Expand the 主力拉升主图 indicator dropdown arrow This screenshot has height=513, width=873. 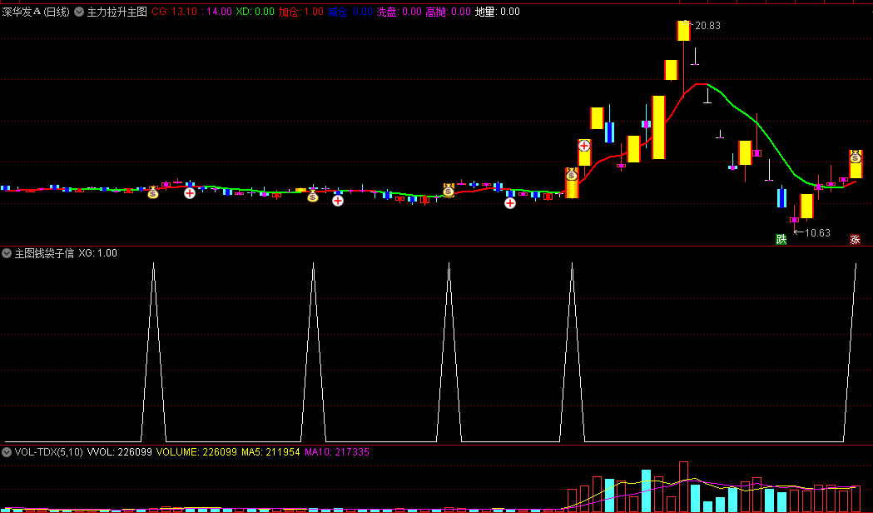[79, 12]
